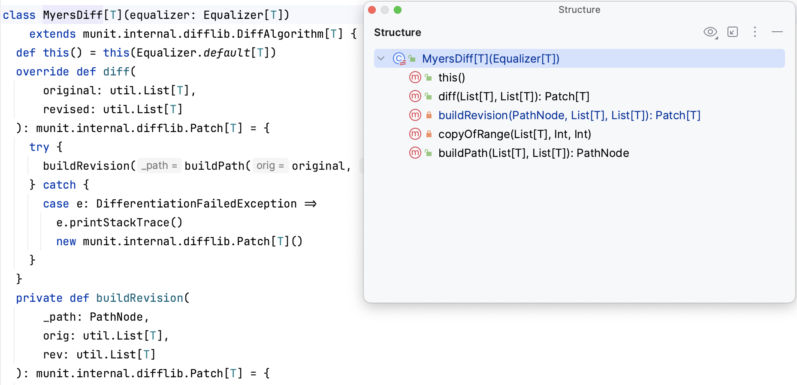Viewport: 797px width, 385px height.
Task: Select copyOfRange(List[T], Int, Int) entry
Action: (514, 134)
